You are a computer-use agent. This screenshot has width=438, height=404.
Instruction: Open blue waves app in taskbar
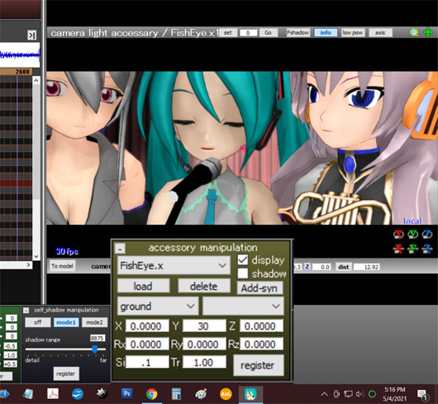tap(78, 394)
